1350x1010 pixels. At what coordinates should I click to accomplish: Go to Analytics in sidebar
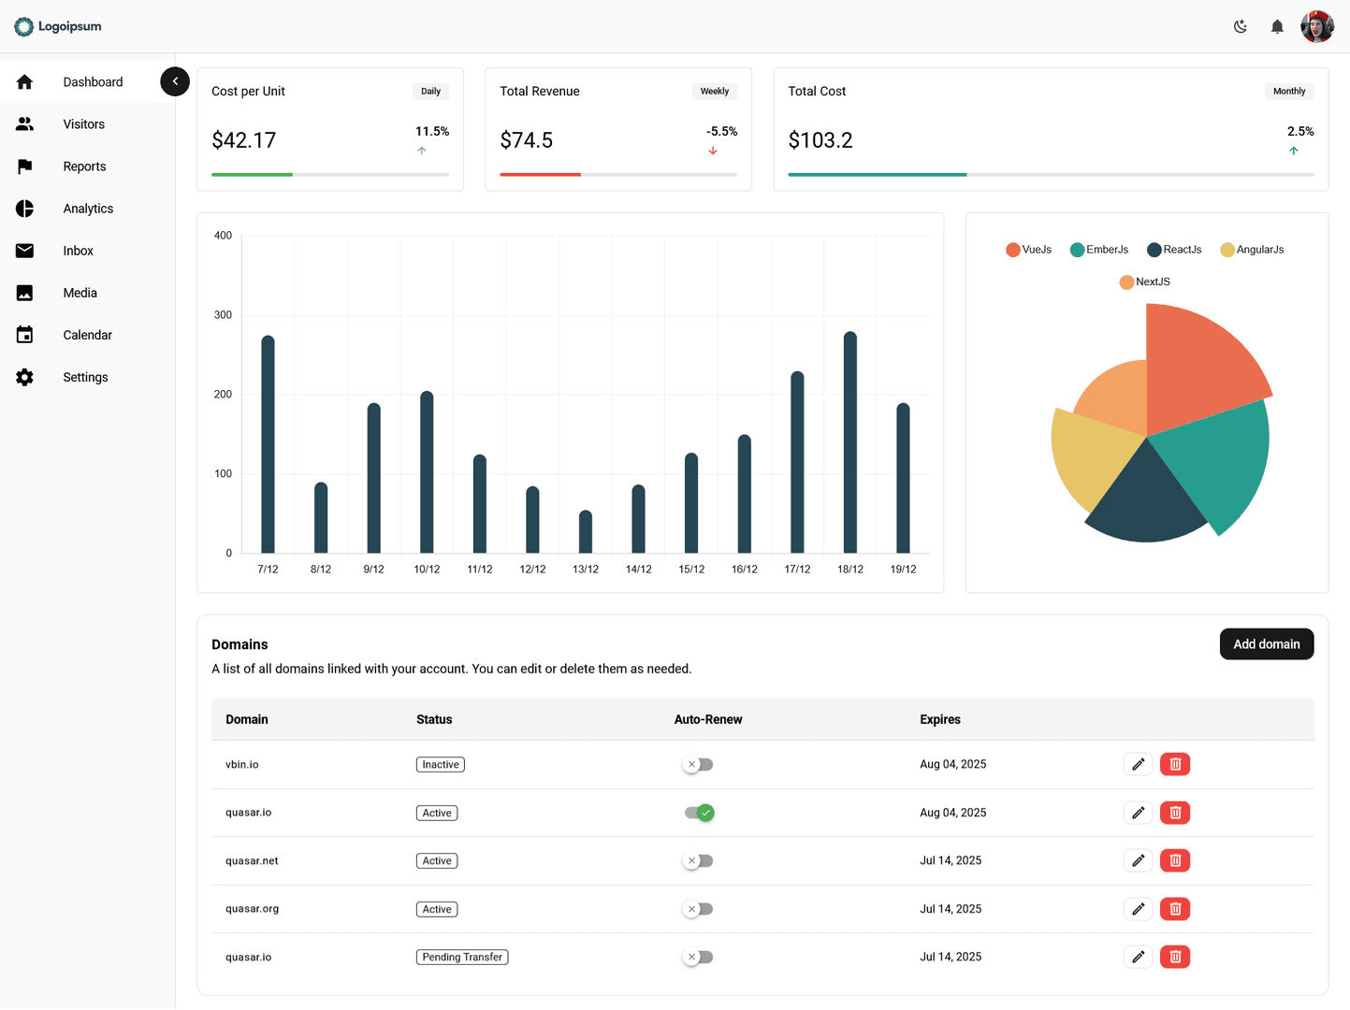tap(88, 209)
